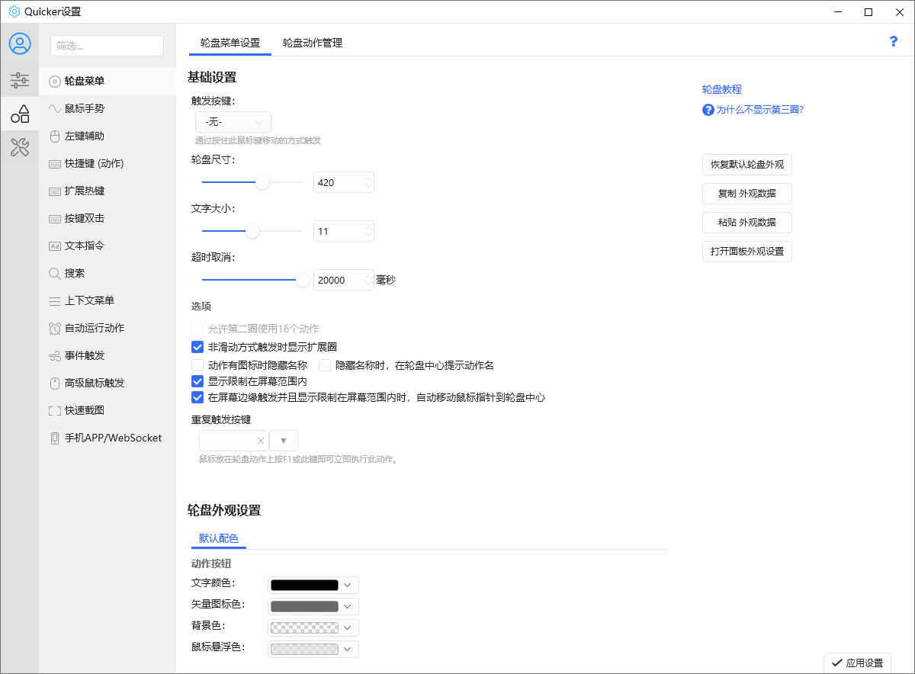915x674 pixels.
Task: Expand the 触发按键 dropdown
Action: pos(233,122)
